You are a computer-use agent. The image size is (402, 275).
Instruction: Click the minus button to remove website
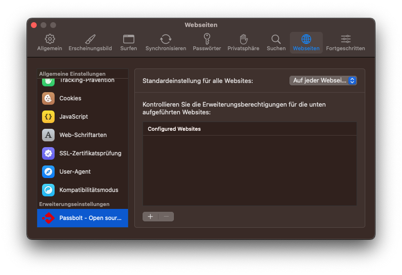tap(166, 217)
